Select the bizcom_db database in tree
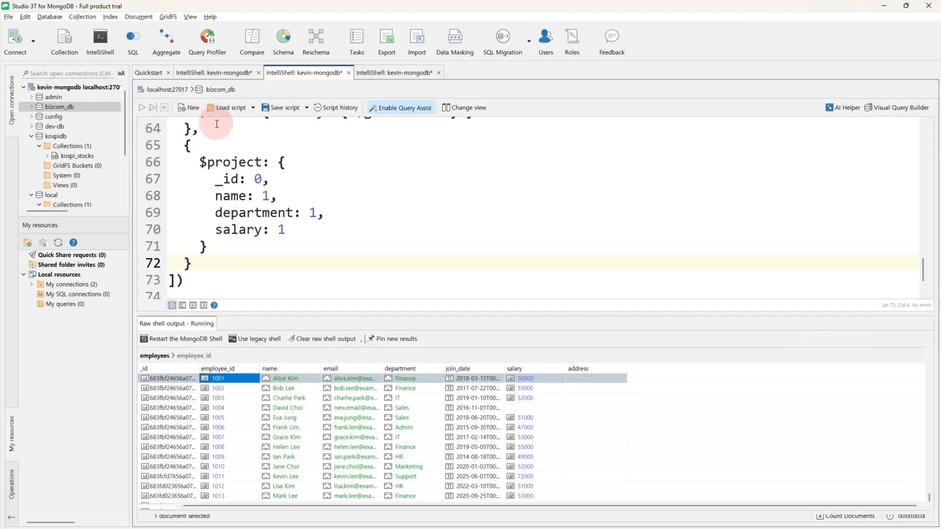The height and width of the screenshot is (529, 941). (x=59, y=107)
